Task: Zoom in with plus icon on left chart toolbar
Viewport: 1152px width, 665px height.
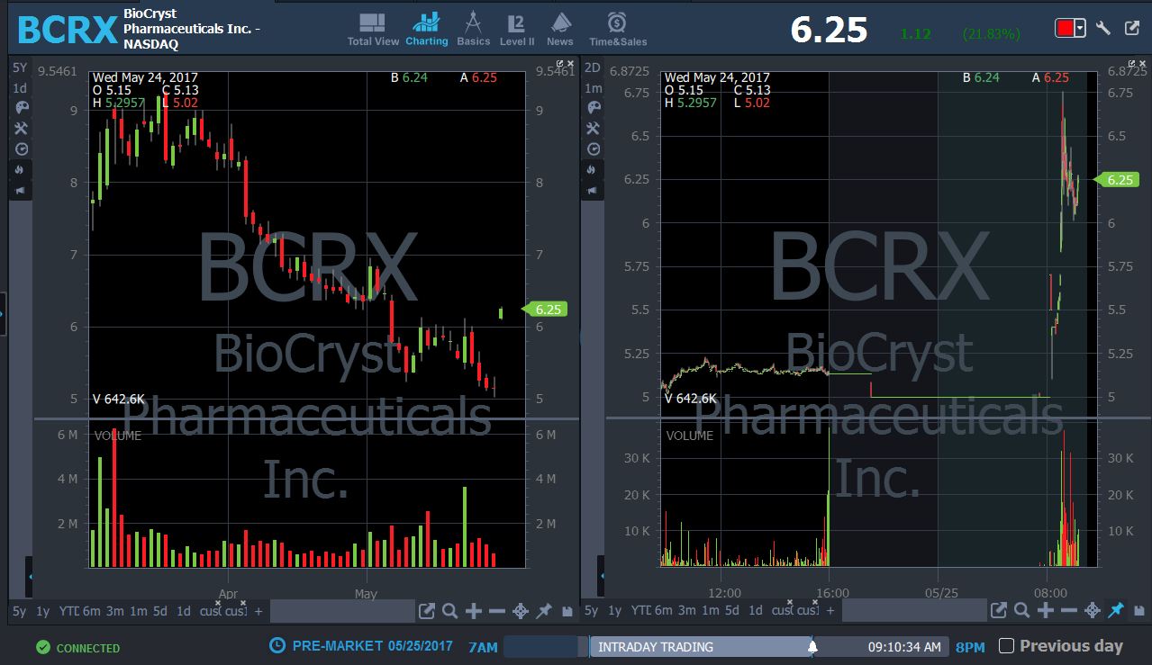Action: [x=474, y=611]
